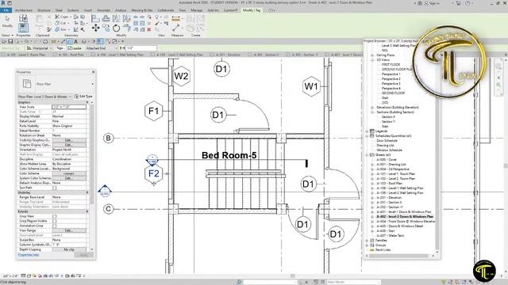Click the grid bubble B
Screen dimensions: 508x285
coord(109,138)
